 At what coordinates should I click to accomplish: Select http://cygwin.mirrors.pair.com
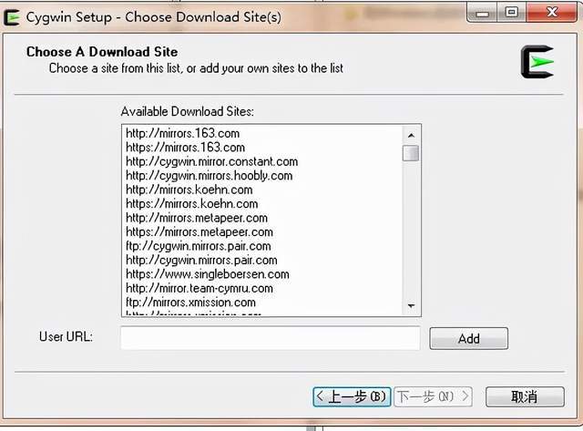click(201, 261)
